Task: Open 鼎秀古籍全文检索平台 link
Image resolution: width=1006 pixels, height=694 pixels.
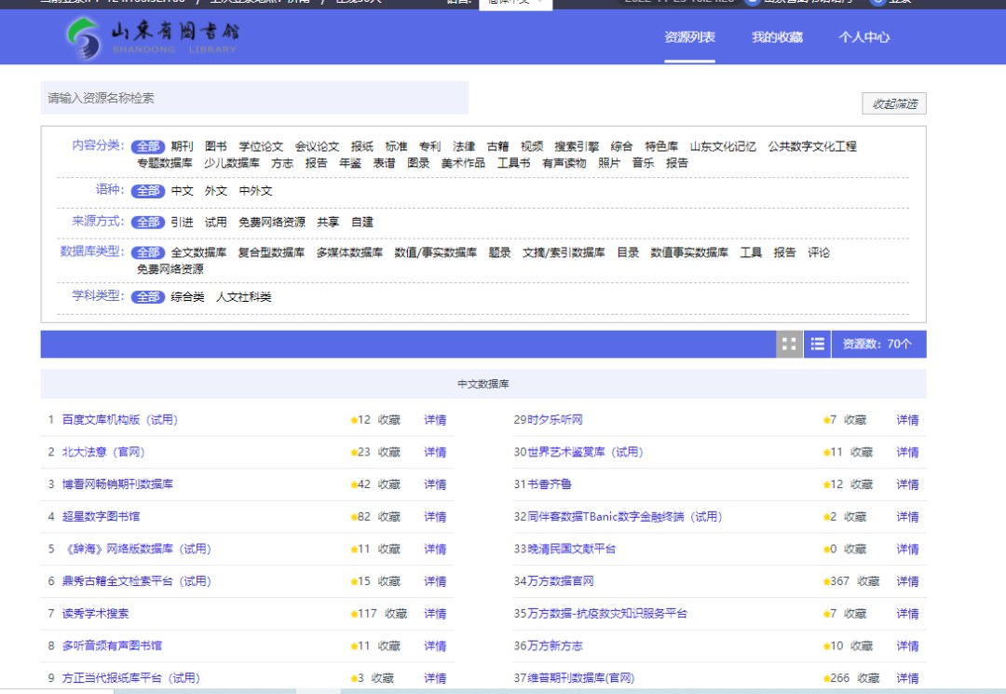Action: (x=137, y=581)
